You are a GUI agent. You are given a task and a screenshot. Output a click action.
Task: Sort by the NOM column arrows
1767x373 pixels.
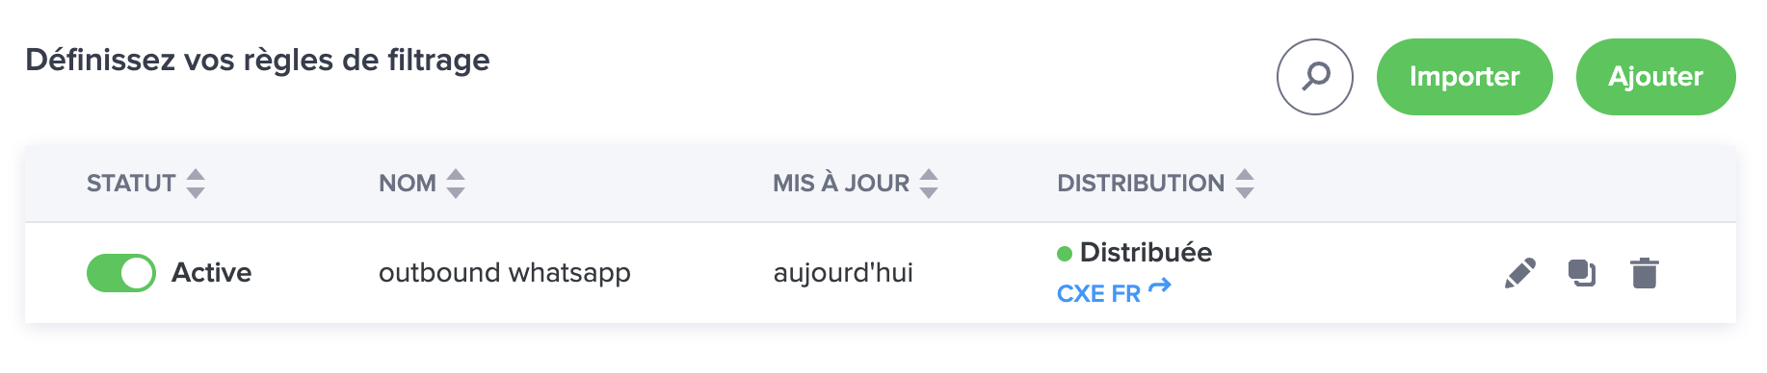click(456, 184)
